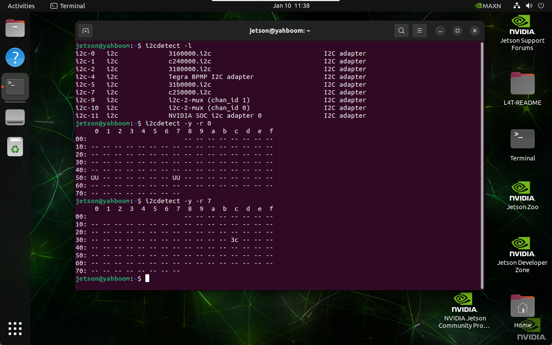Launch Help from the dock
Image resolution: width=552 pixels, height=345 pixels.
(x=15, y=57)
